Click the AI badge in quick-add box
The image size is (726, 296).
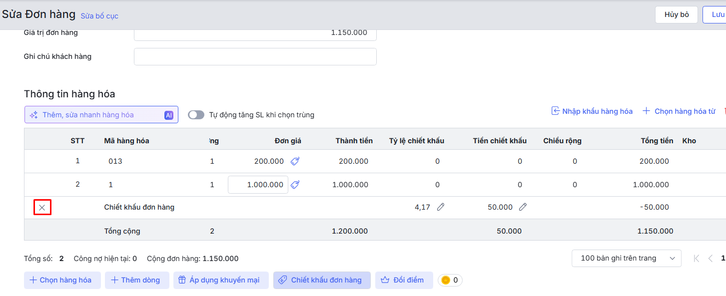[169, 115]
